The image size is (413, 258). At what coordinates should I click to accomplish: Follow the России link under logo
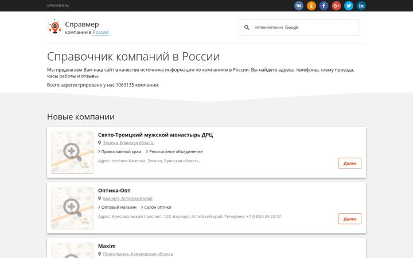click(x=100, y=32)
